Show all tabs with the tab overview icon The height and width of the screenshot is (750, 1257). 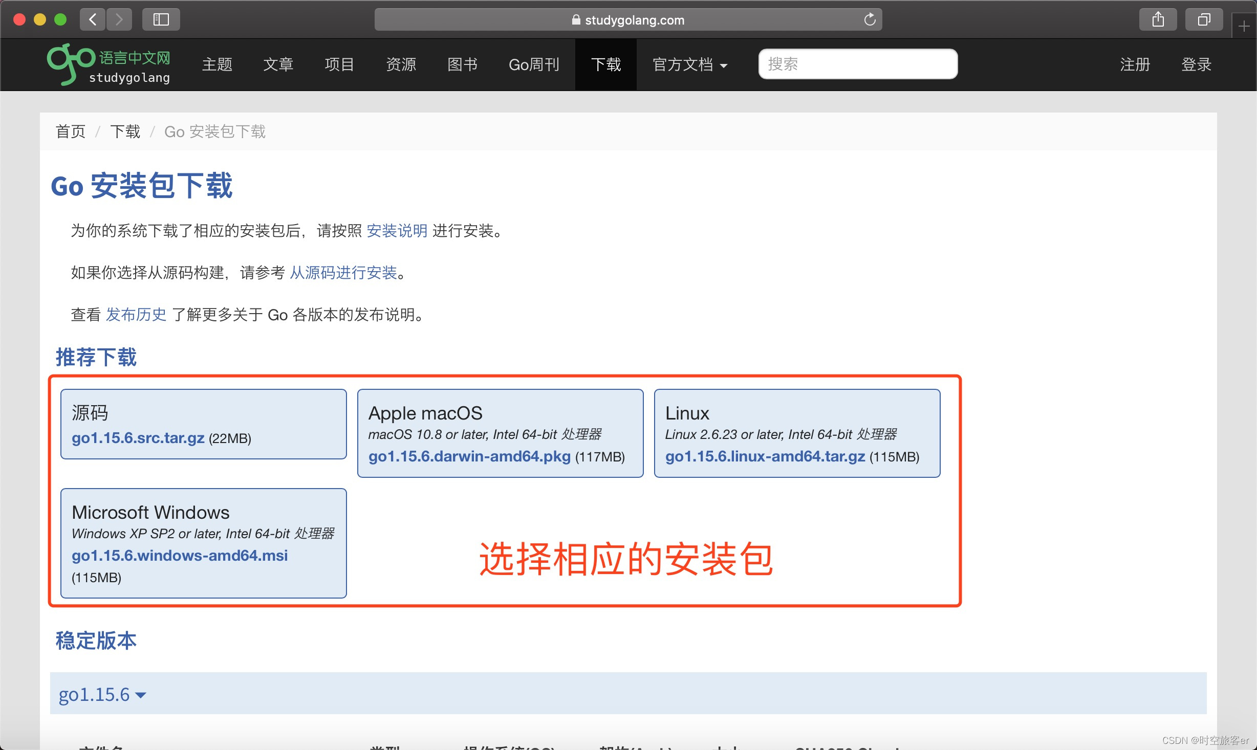(1204, 19)
